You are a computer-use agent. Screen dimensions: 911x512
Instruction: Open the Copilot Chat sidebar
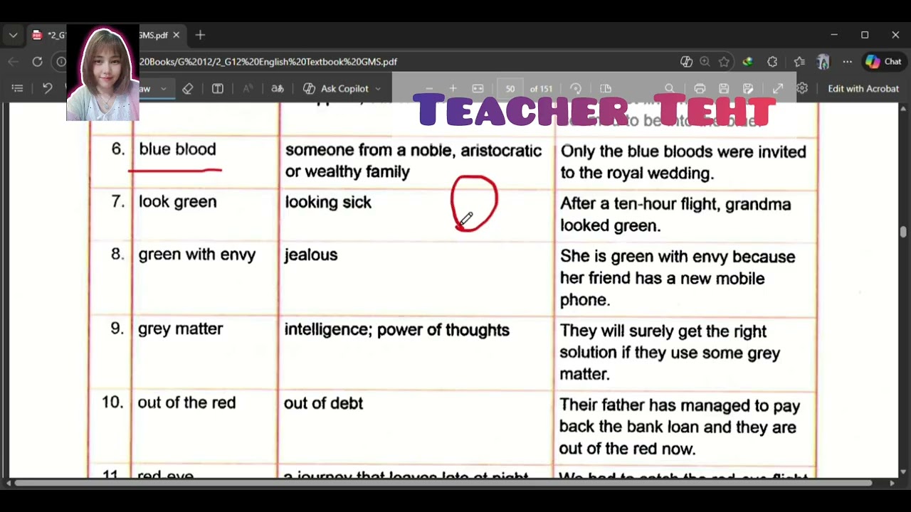pyautogui.click(x=883, y=62)
